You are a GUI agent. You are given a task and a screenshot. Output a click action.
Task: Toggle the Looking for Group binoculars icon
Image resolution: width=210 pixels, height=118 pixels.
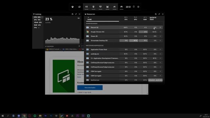click(x=121, y=7)
